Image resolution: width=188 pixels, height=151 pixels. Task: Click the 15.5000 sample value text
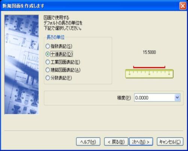149,52
